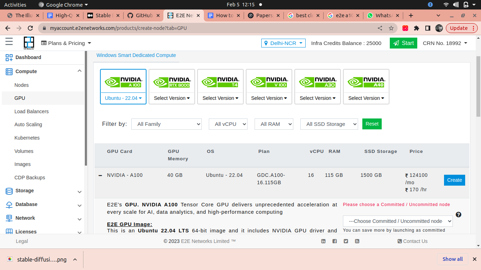
Task: Open a new browser tab with plus icon
Action: coord(411,15)
